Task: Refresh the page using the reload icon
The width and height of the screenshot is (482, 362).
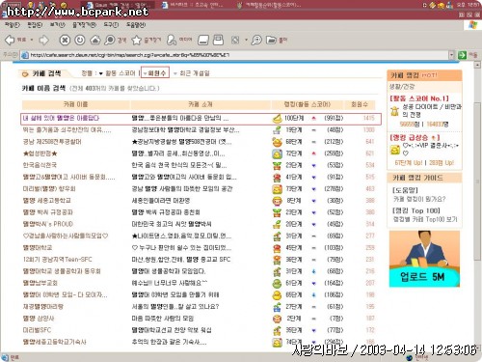Action: 80,40
